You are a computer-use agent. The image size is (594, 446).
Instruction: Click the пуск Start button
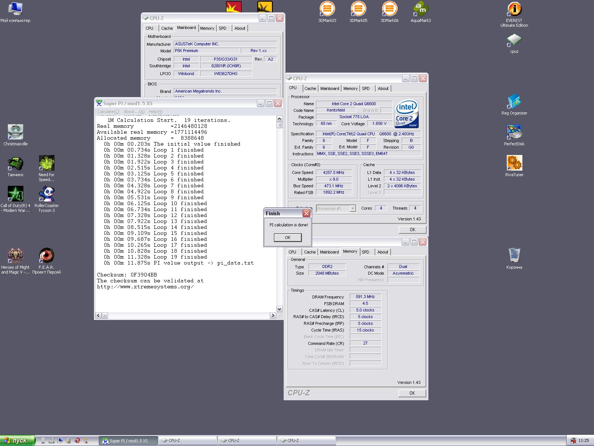(17, 440)
